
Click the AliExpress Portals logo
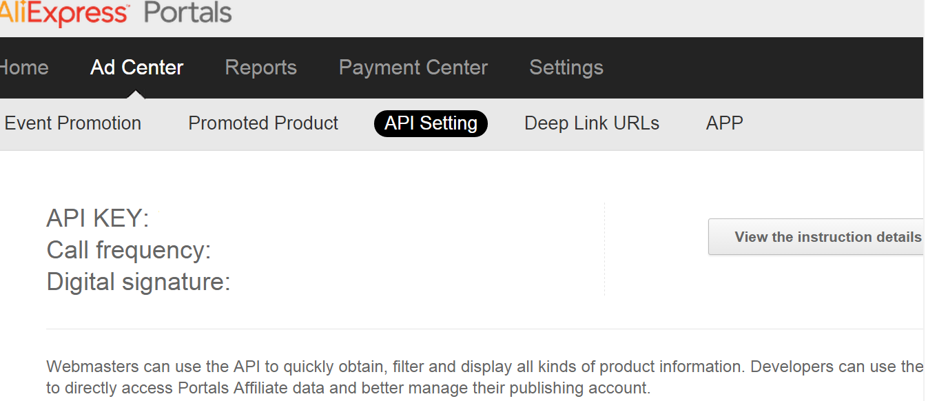click(x=116, y=13)
